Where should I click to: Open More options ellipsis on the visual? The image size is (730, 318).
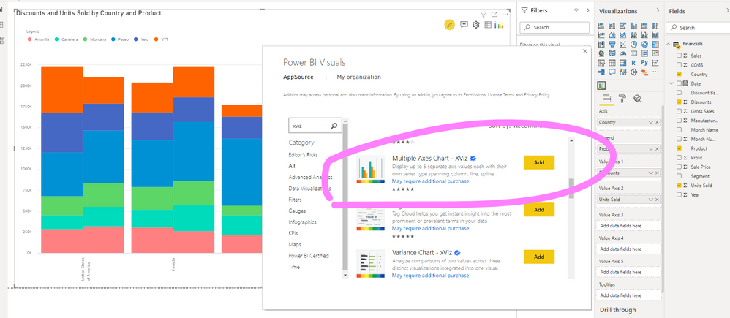pos(505,15)
